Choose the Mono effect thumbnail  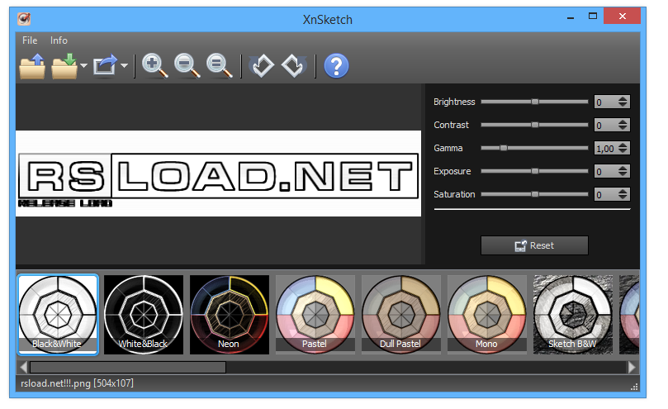tap(487, 315)
